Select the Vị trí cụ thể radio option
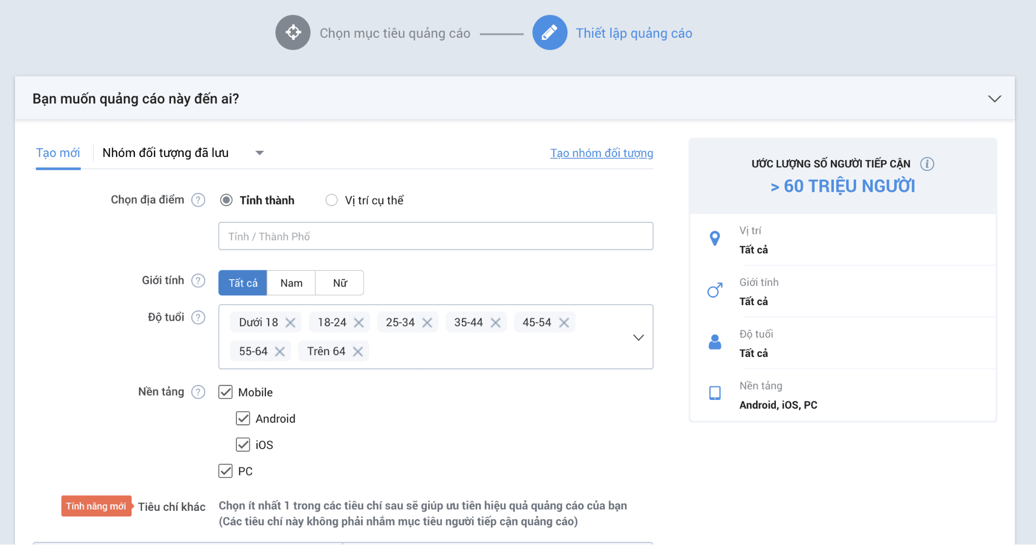 (x=332, y=200)
